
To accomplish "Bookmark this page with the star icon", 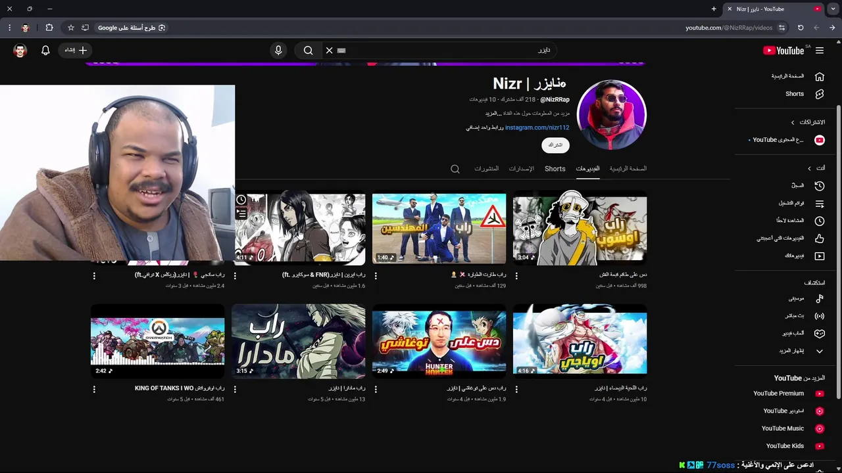I will click(71, 28).
